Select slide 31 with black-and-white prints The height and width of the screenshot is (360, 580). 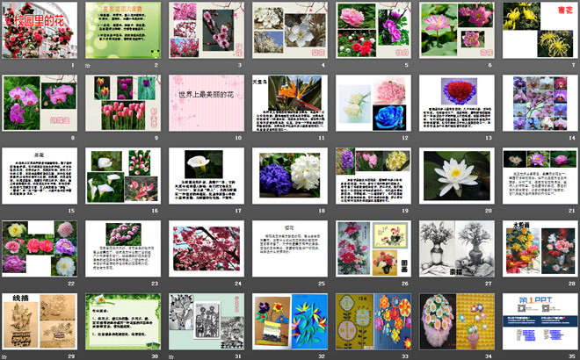207,321
